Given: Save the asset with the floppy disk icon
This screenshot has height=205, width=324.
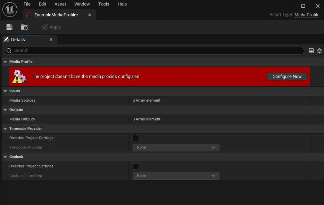Looking at the screenshot, I should click(x=9, y=27).
